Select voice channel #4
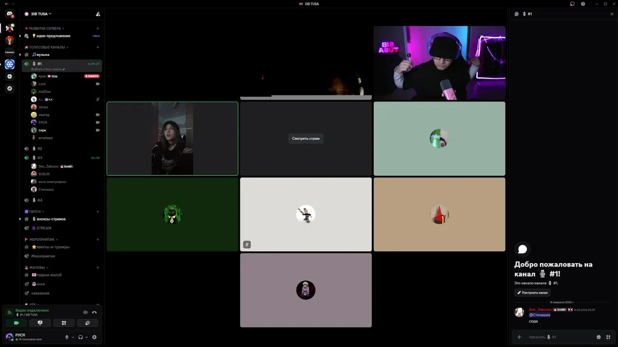618x347 pixels. click(62, 200)
